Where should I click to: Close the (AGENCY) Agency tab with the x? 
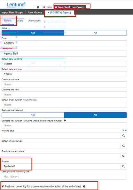48,12
